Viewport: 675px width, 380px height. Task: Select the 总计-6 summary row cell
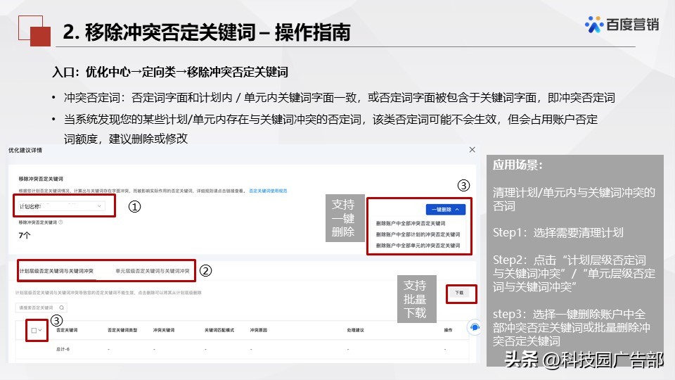point(63,349)
